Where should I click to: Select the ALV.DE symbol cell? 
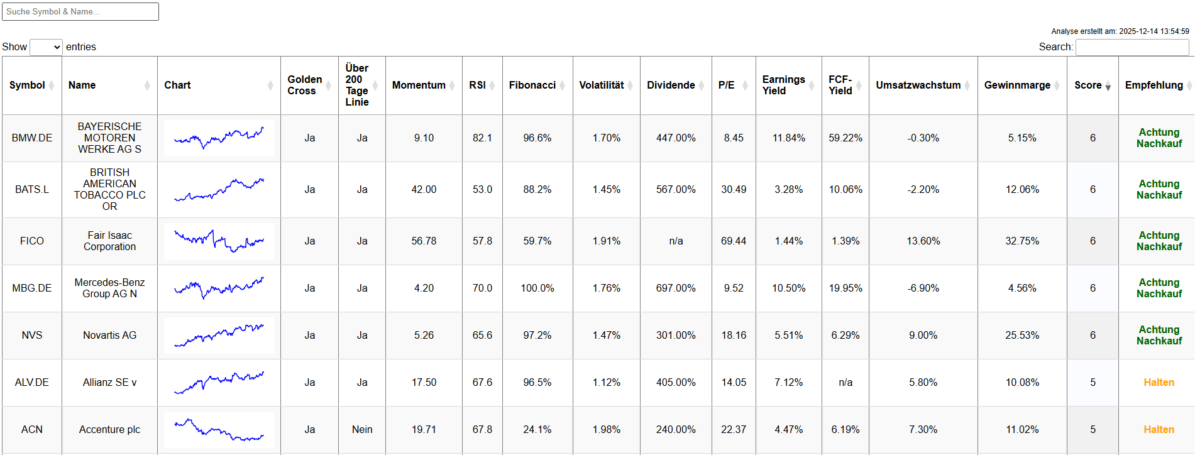click(32, 383)
